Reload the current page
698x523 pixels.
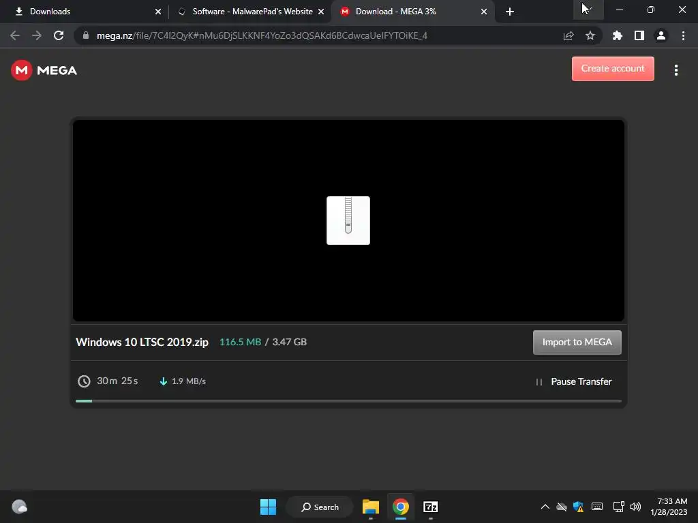59,35
